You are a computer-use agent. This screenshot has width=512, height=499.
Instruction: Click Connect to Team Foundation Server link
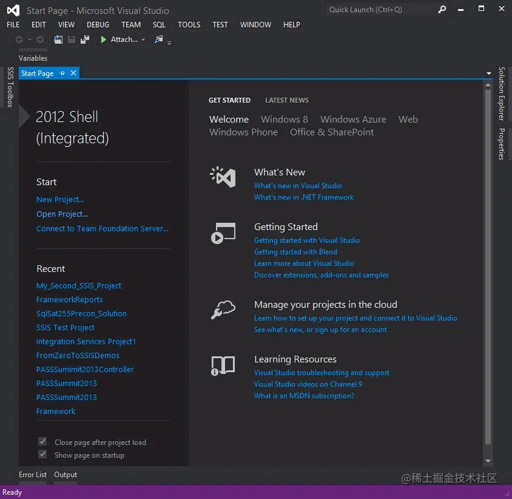click(103, 228)
